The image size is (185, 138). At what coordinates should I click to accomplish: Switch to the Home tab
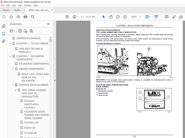click(6, 10)
